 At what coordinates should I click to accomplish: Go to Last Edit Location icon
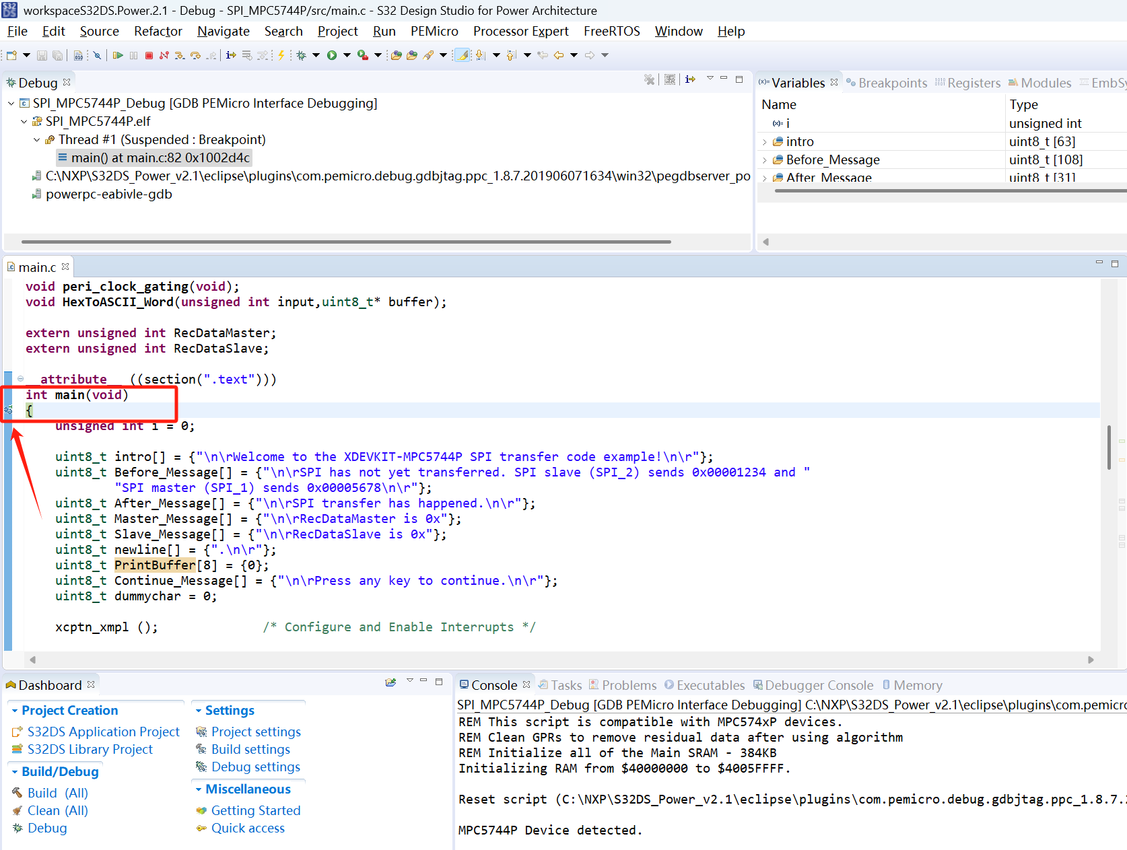pyautogui.click(x=543, y=55)
